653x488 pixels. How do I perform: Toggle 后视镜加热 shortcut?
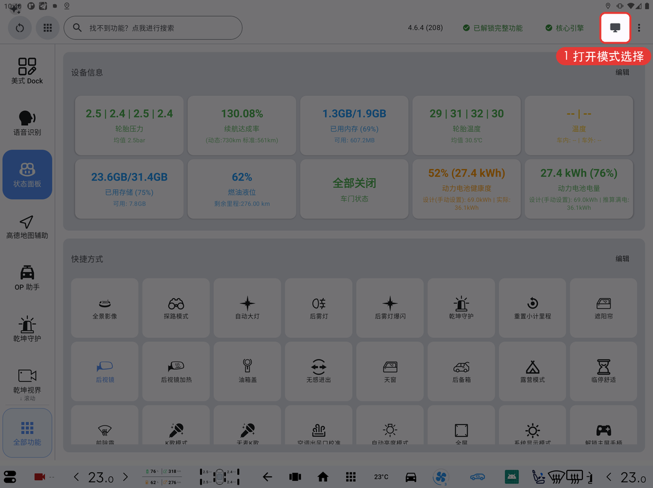(176, 371)
